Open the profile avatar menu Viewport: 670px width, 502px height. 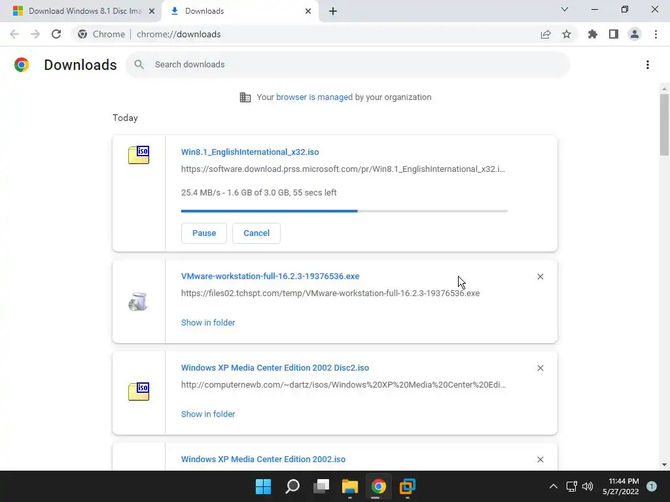(635, 34)
